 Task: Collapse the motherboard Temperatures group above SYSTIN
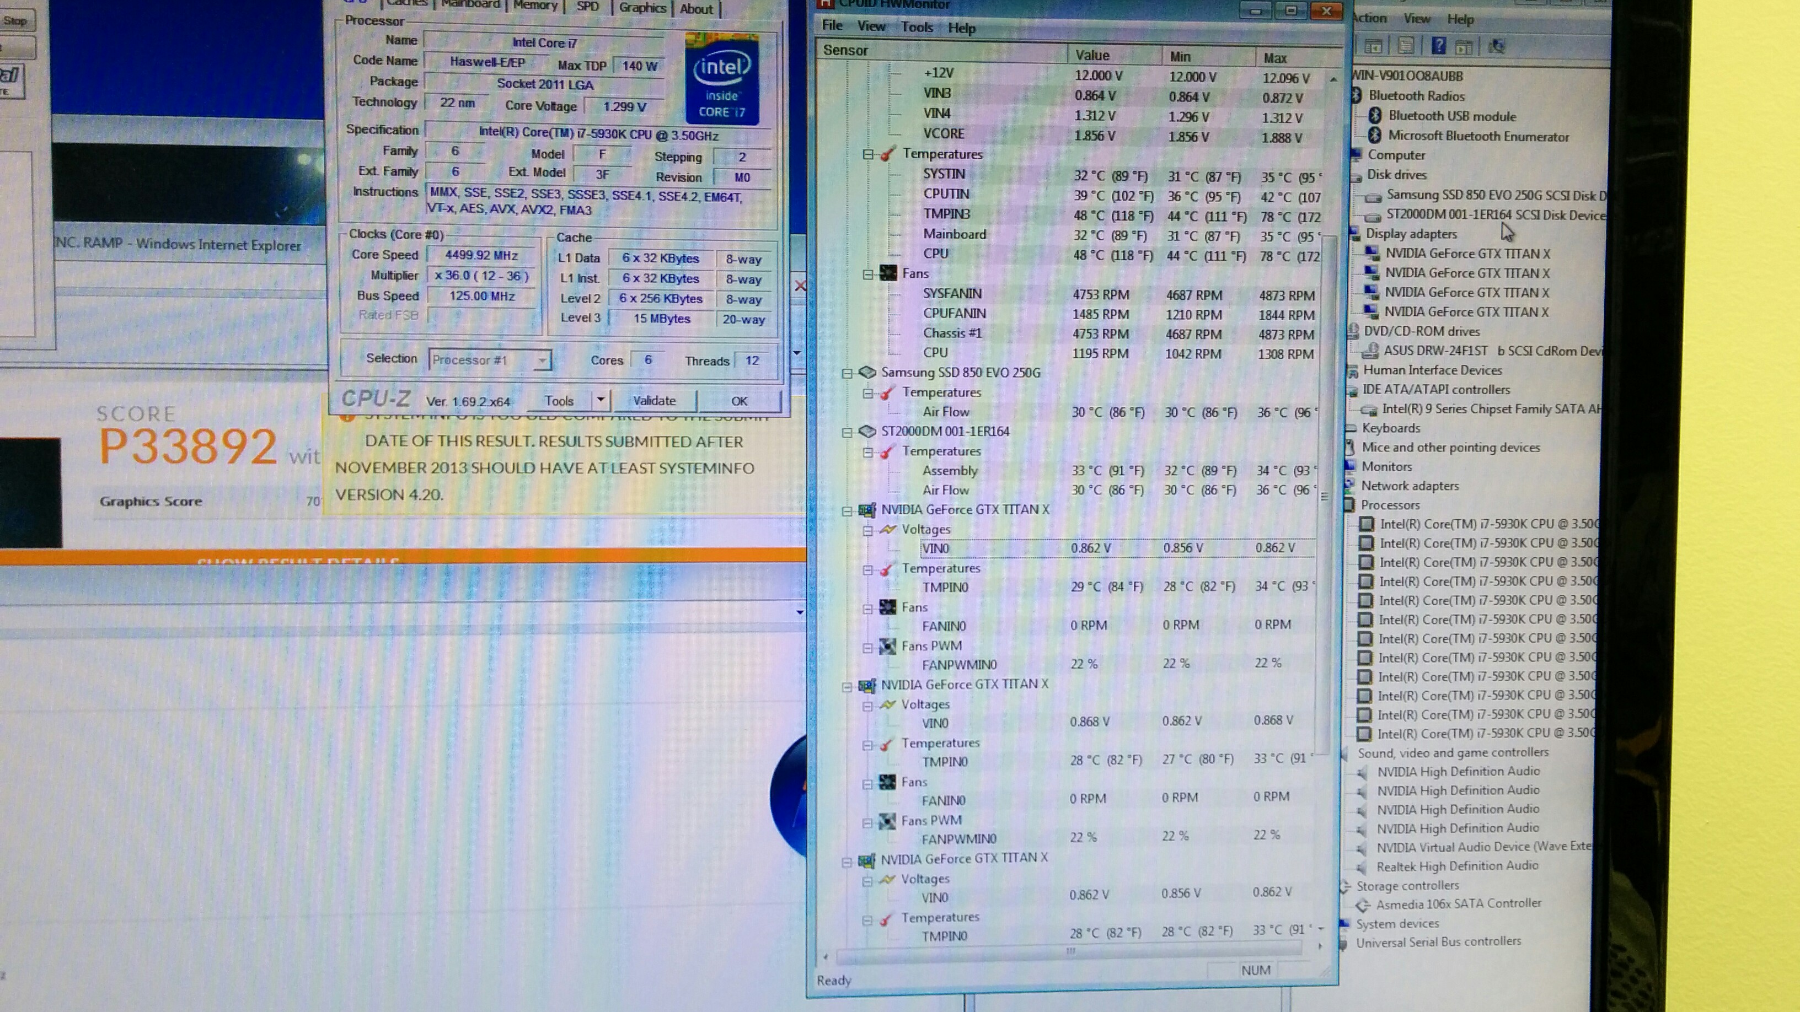[868, 154]
